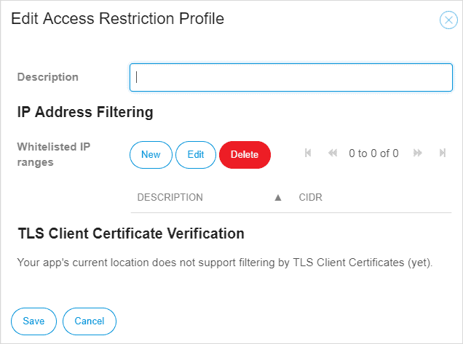Sort by the CIDR column header

coord(310,197)
